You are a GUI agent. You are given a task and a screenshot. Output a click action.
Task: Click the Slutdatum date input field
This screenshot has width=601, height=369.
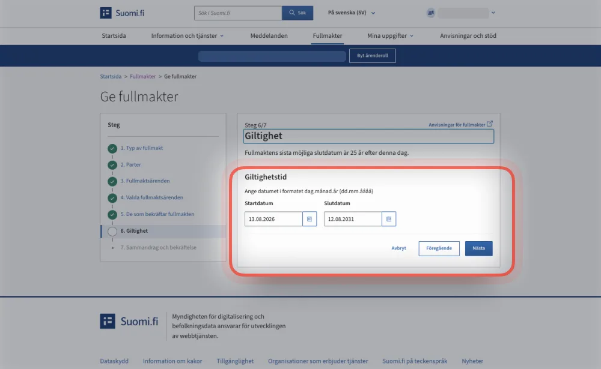[x=353, y=219]
